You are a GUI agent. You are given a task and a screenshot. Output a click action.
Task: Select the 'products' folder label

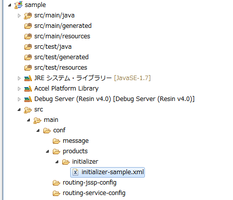tap(75, 151)
